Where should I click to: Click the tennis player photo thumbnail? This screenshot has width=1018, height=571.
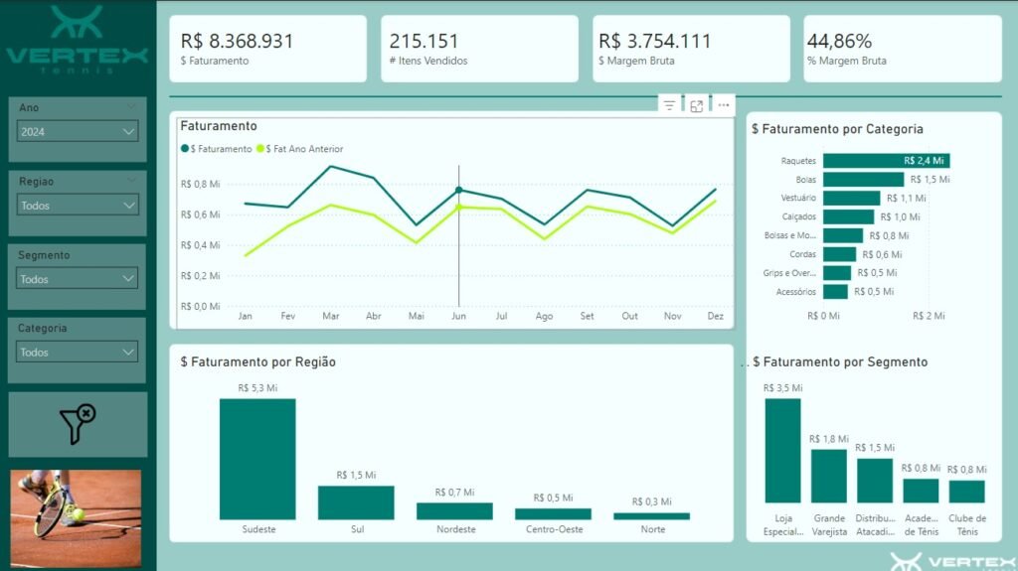pyautogui.click(x=78, y=503)
